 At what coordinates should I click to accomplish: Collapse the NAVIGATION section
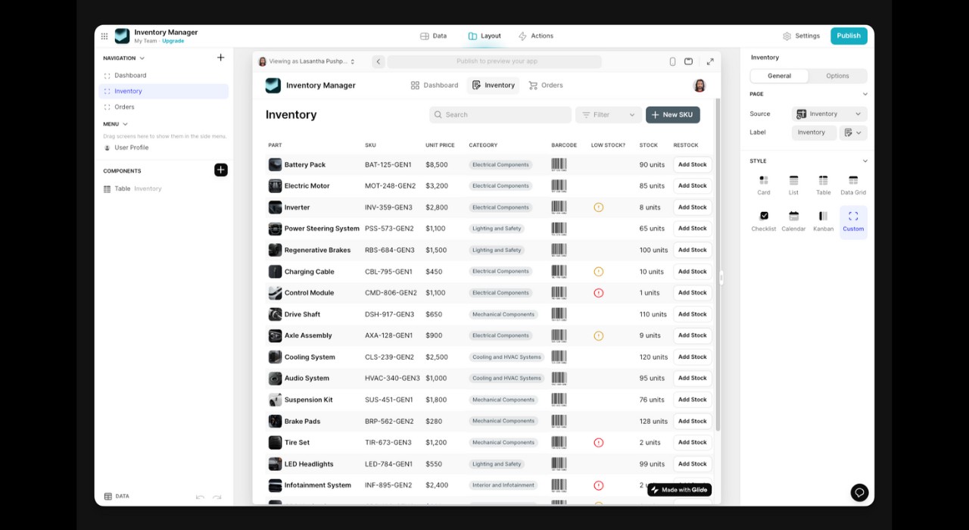142,58
